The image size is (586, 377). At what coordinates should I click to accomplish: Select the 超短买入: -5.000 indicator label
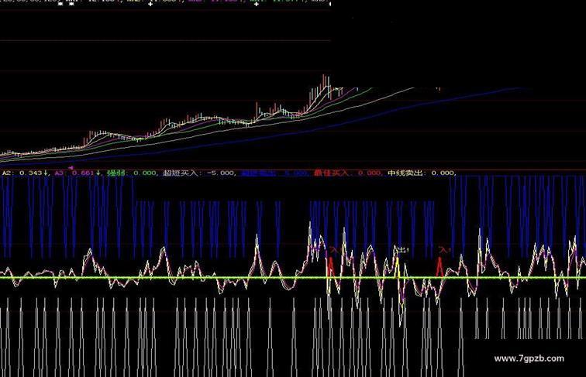[200, 173]
